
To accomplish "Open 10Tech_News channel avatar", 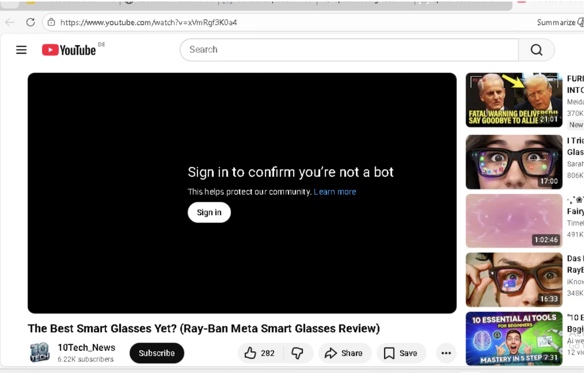I will tap(40, 353).
